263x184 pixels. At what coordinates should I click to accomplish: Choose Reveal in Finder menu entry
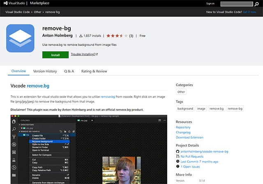pos(49,147)
